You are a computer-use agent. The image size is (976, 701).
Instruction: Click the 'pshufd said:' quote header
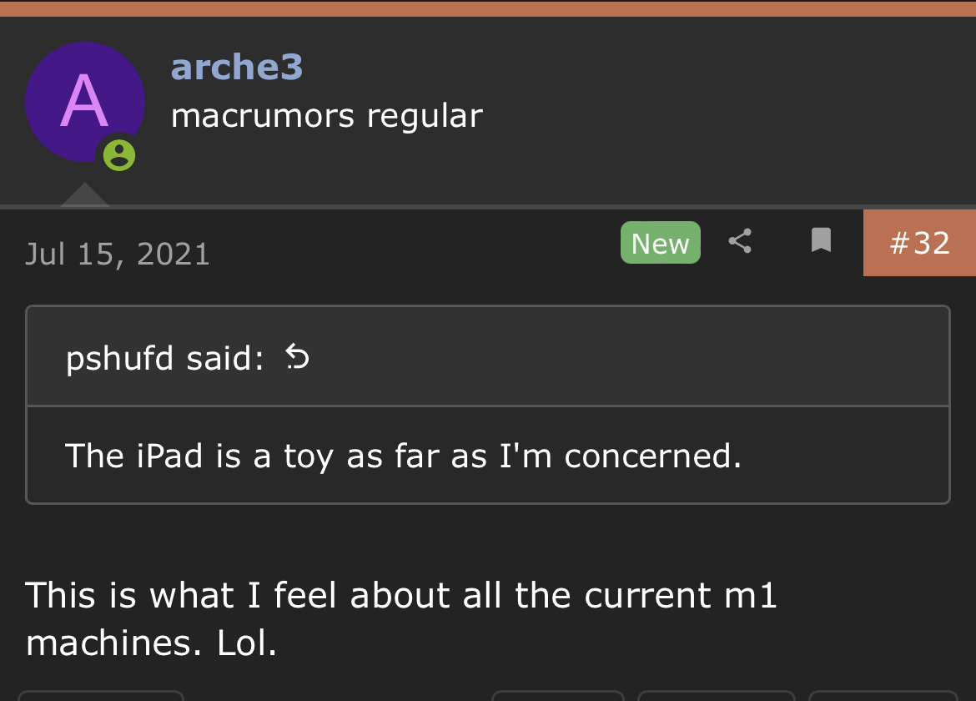click(165, 358)
